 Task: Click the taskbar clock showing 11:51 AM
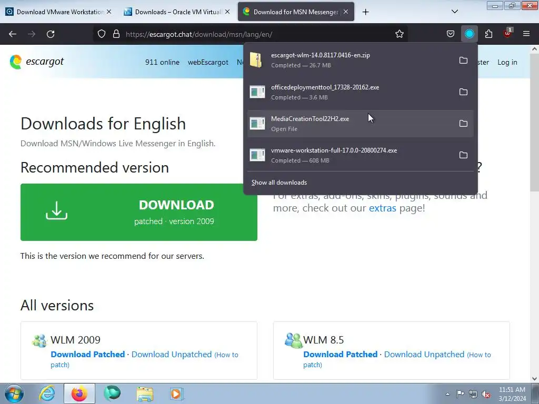[512, 393]
